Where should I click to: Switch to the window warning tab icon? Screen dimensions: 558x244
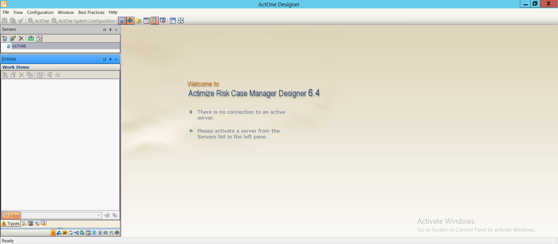31,223
